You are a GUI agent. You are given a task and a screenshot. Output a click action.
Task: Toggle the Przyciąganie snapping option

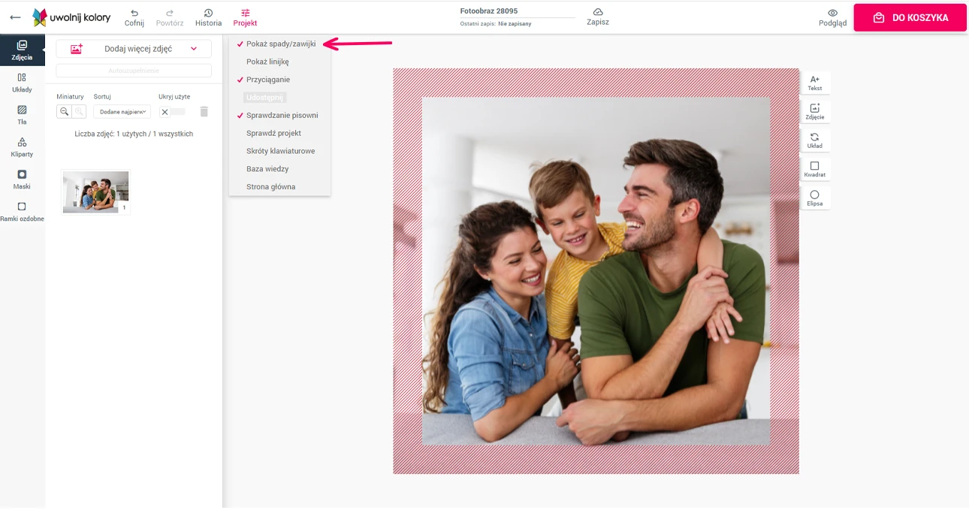click(x=267, y=80)
